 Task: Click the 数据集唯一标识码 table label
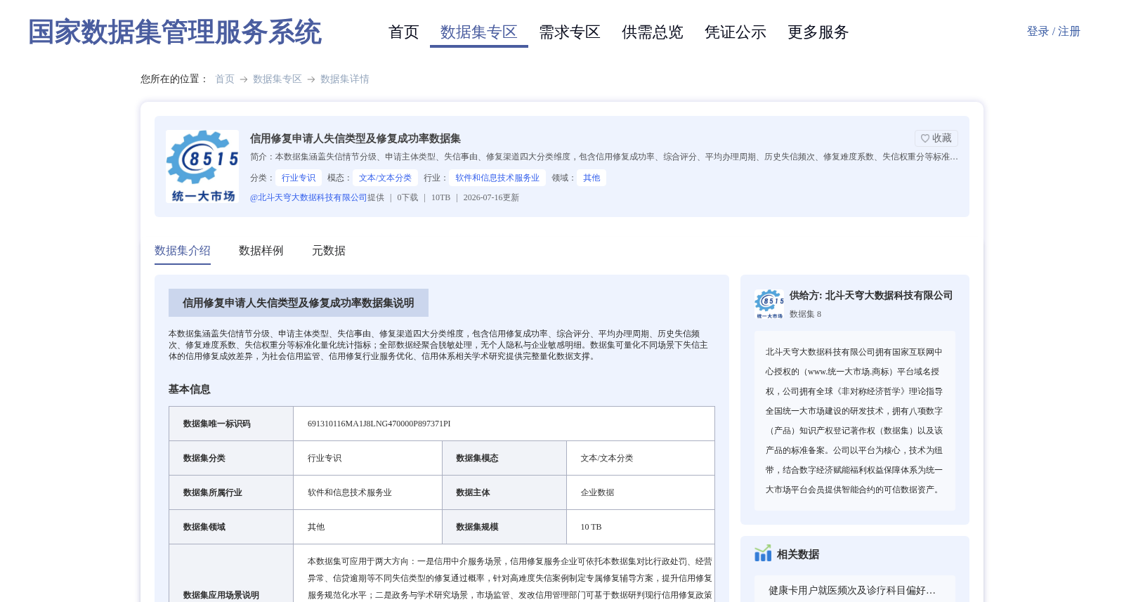coord(217,424)
